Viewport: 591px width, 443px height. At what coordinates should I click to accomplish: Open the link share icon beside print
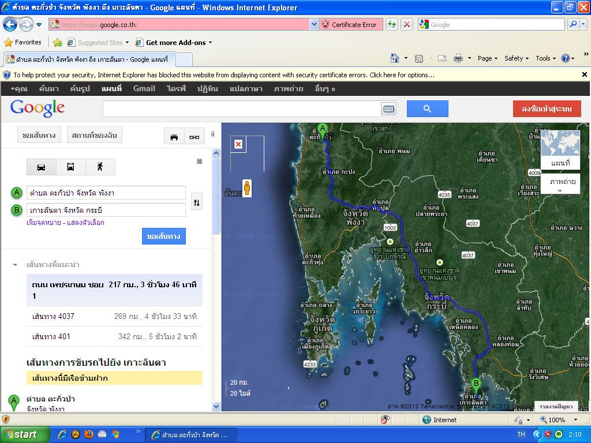pos(194,137)
